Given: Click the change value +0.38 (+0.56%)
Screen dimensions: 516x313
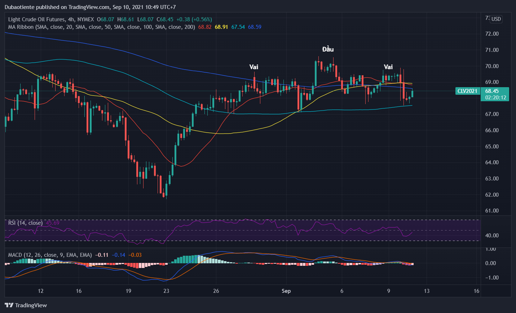Looking at the screenshot, I should 194,19.
